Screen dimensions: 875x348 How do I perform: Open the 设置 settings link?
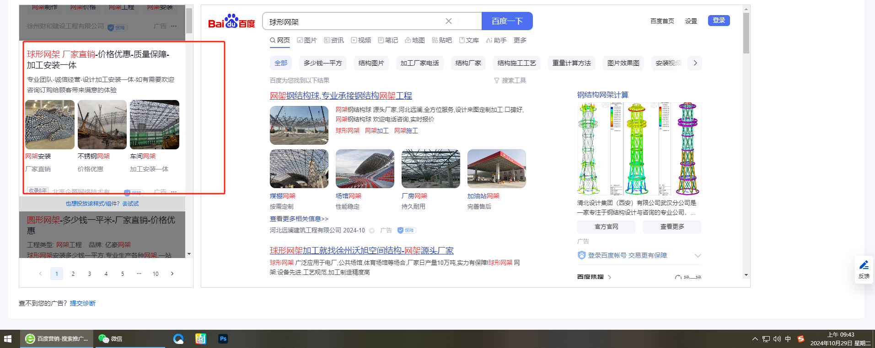(691, 21)
